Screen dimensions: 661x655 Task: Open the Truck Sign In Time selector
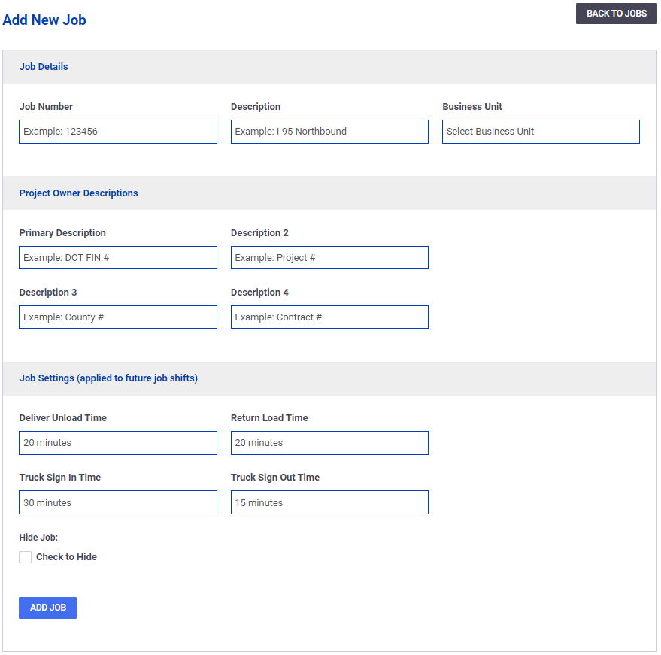tap(118, 502)
